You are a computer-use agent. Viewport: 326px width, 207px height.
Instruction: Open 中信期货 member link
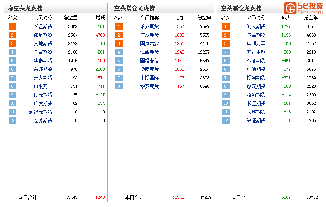(256, 69)
